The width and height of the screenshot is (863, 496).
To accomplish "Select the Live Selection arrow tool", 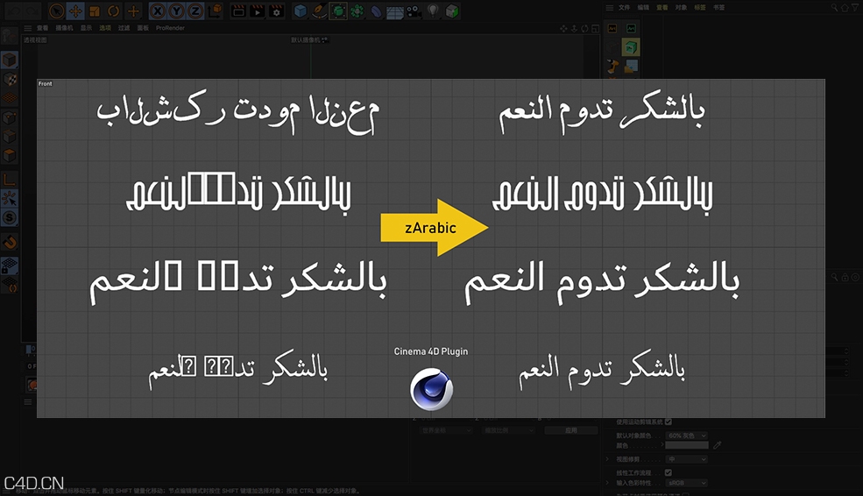I will (x=56, y=11).
